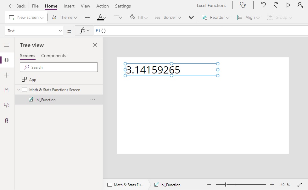
Task: Open the Media sidebar icon
Action: point(7,105)
